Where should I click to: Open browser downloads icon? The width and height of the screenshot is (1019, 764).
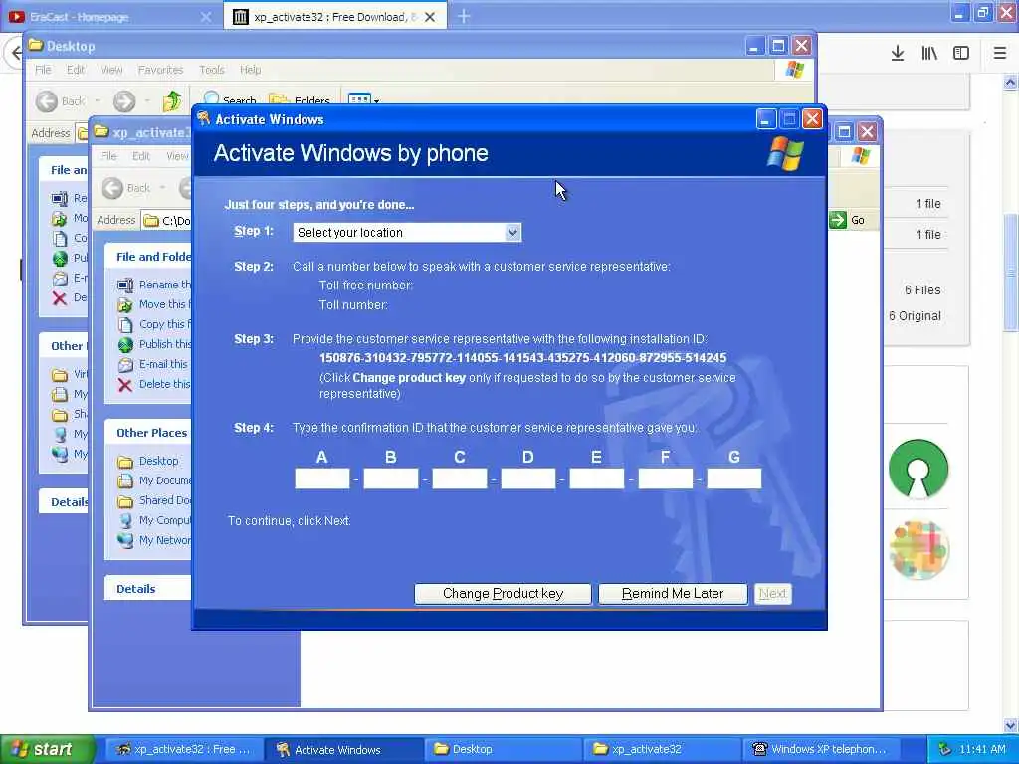point(898,54)
